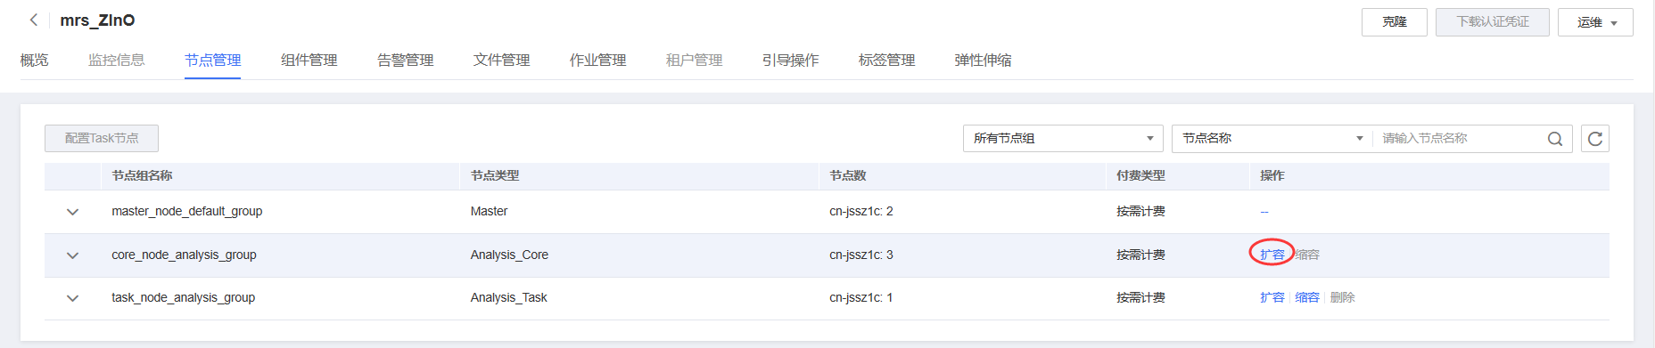This screenshot has height=348, width=1655.
Task: Switch to the 组件管理 tab
Action: pyautogui.click(x=309, y=61)
